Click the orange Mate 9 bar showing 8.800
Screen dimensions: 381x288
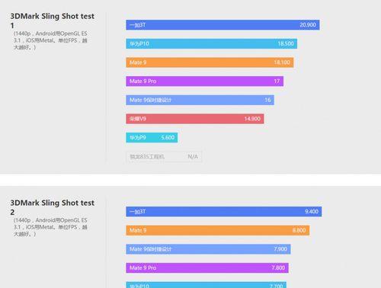(x=218, y=230)
